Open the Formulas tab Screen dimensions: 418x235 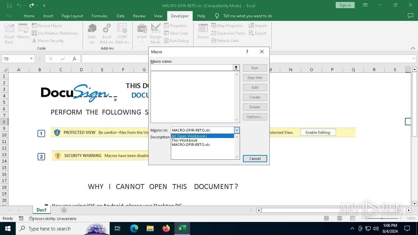coord(100,16)
